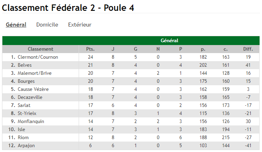
Task: Select Malemort/Brive in the ranking
Action: (35, 73)
